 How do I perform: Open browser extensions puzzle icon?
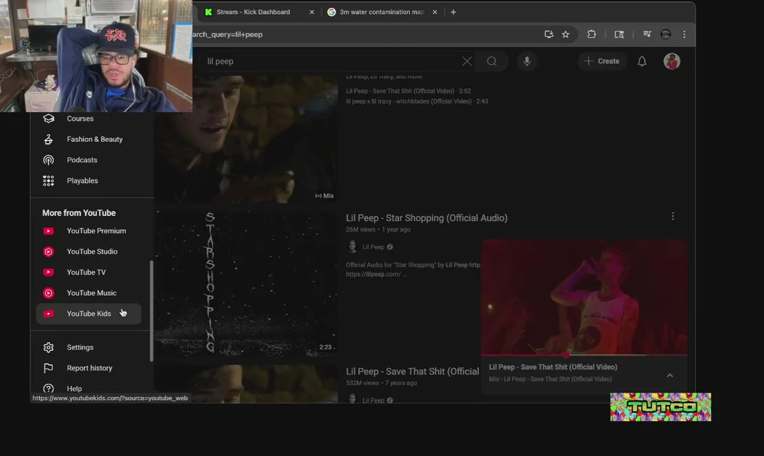[x=592, y=34]
